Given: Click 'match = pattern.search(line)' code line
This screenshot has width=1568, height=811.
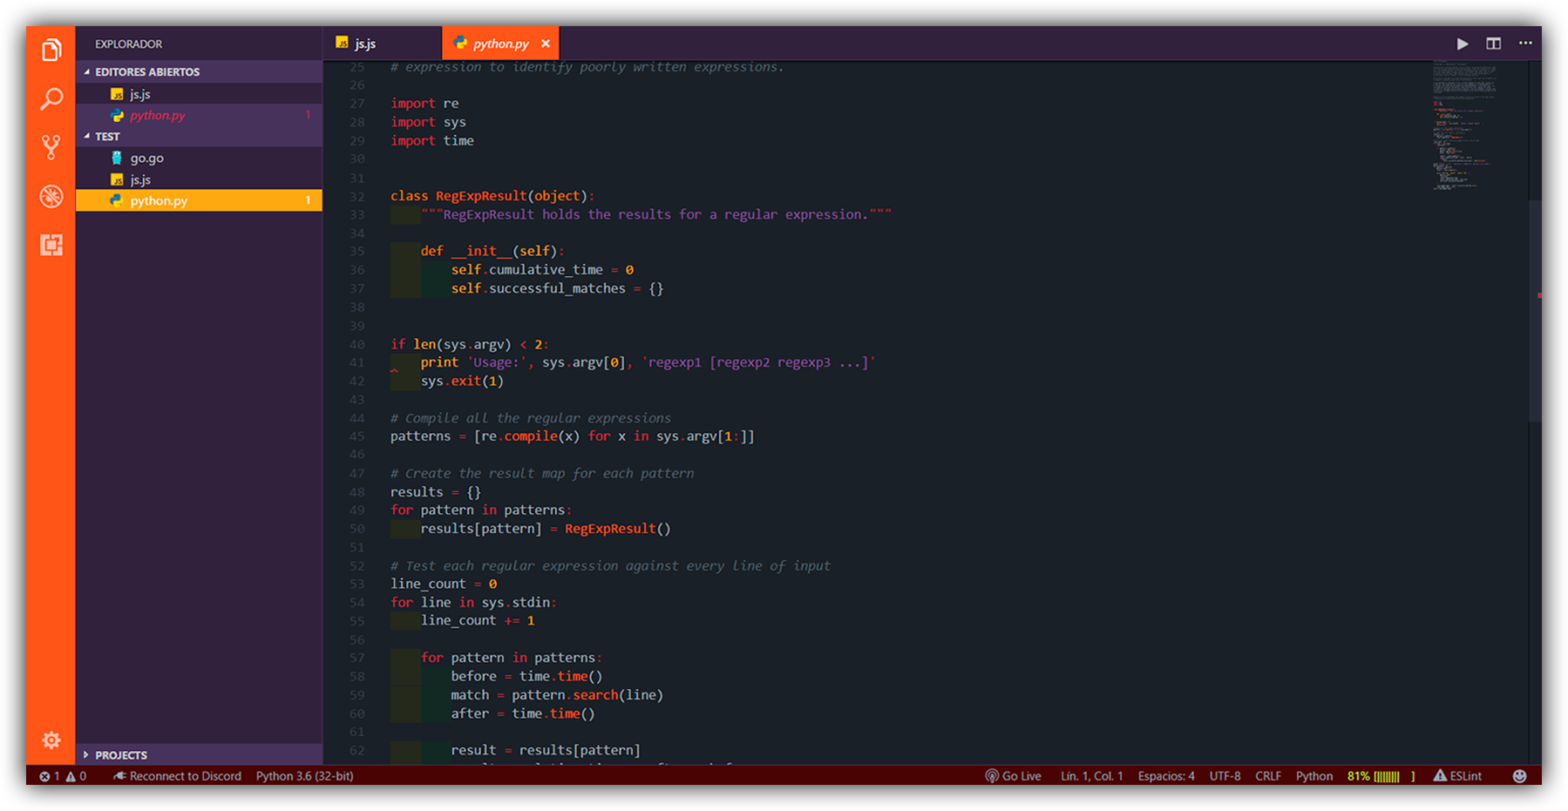Looking at the screenshot, I should tap(557, 695).
